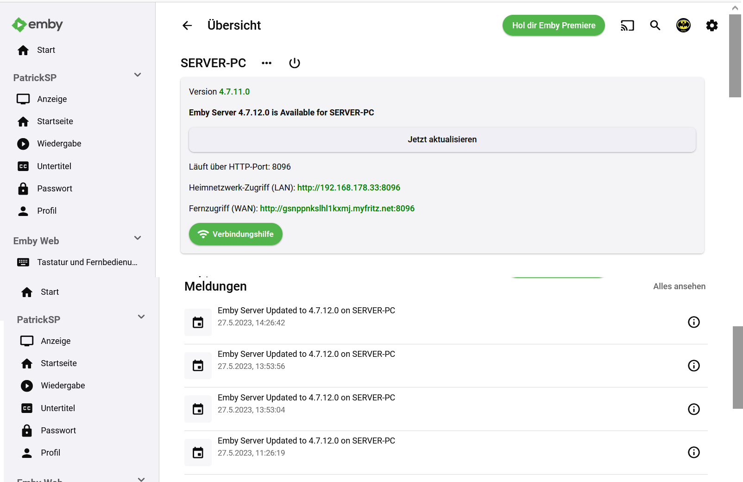Click the calendar icon of the 14:26:42 entry
This screenshot has width=743, height=482.
pyautogui.click(x=198, y=323)
